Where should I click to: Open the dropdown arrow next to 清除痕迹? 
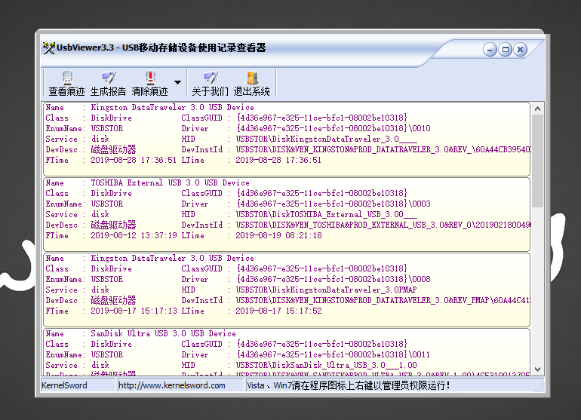[177, 83]
